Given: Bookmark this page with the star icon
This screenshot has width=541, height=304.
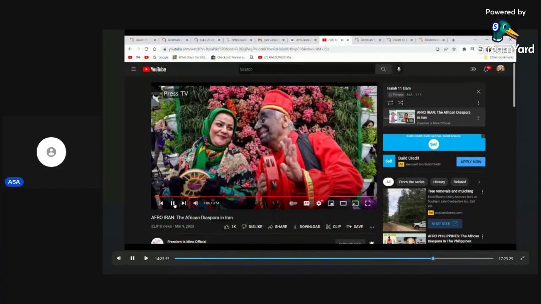Looking at the screenshot, I should pyautogui.click(x=454, y=49).
